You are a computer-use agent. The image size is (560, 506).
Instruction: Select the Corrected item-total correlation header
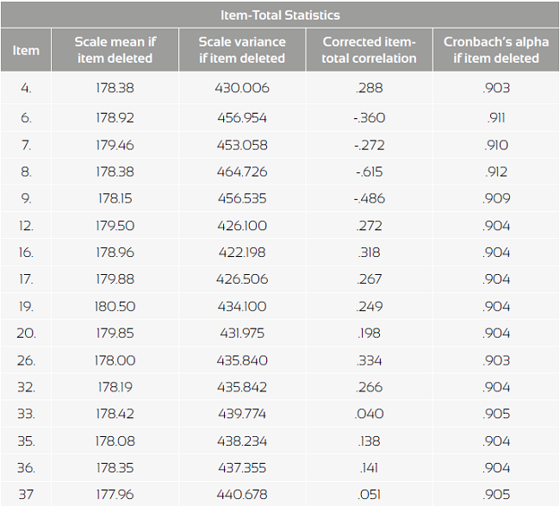[x=370, y=50]
